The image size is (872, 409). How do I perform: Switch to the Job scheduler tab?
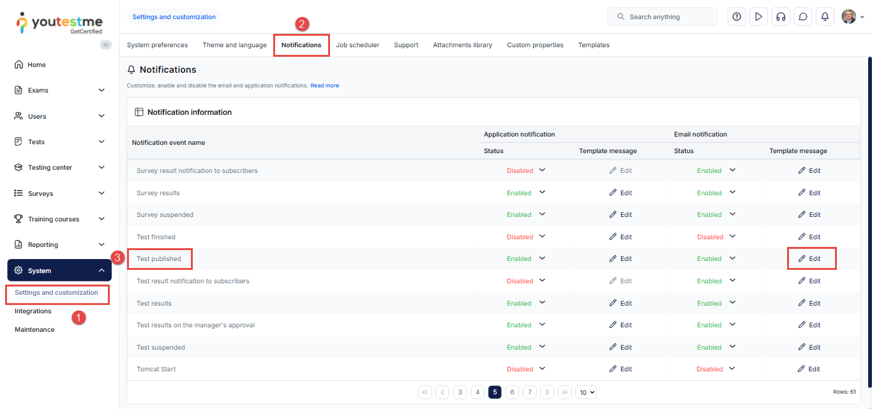pyautogui.click(x=357, y=45)
